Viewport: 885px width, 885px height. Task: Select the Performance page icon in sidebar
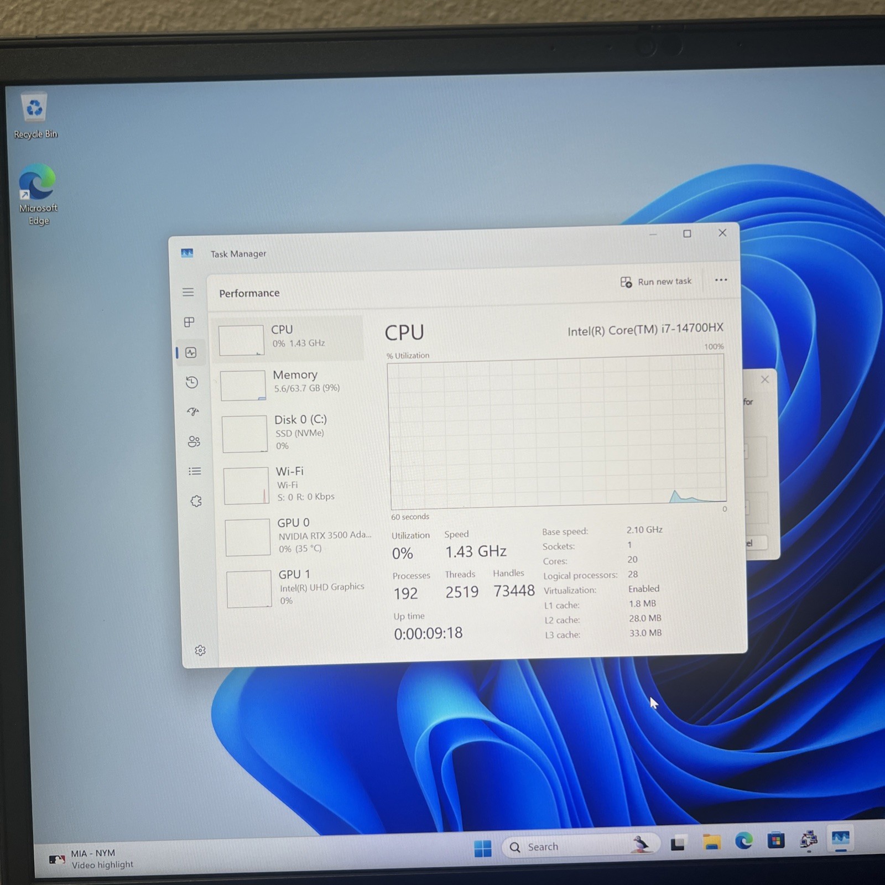point(191,352)
